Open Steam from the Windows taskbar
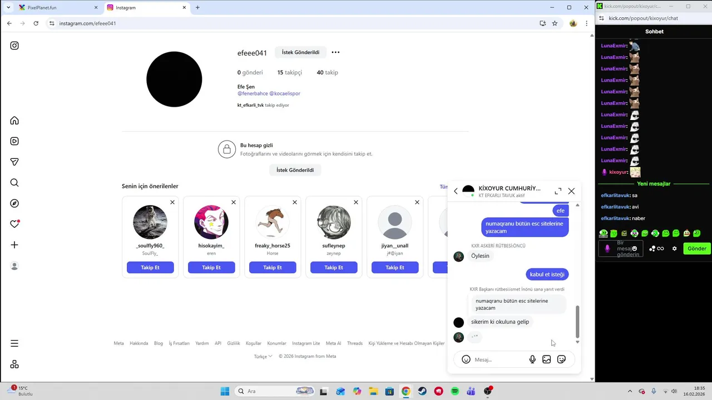The height and width of the screenshot is (400, 712). pos(422,391)
